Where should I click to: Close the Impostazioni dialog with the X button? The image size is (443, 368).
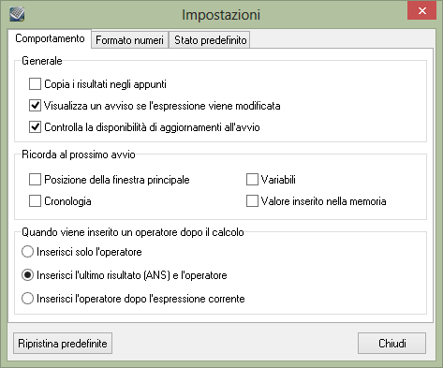(x=422, y=11)
